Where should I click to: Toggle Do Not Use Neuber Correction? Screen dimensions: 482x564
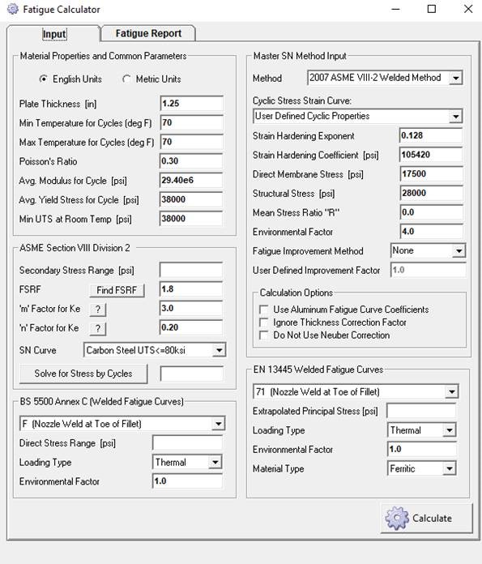[263, 335]
